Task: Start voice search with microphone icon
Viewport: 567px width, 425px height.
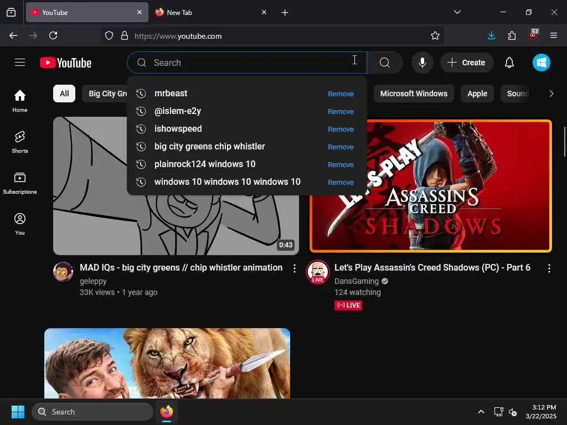Action: 422,63
